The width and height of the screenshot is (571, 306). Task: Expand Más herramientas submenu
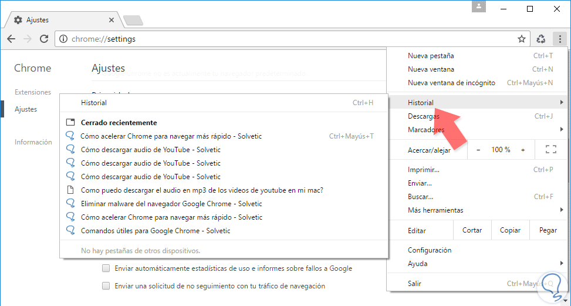477,210
